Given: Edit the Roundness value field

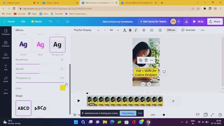Looking at the screenshot, I should (x=62, y=59).
